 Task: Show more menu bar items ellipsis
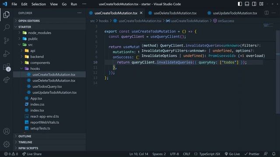[x=84, y=4]
